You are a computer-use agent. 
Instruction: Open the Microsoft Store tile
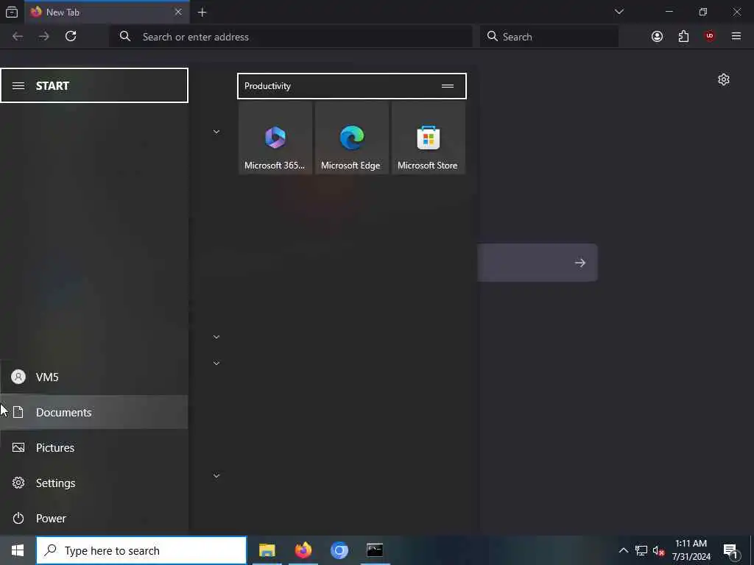pos(428,138)
